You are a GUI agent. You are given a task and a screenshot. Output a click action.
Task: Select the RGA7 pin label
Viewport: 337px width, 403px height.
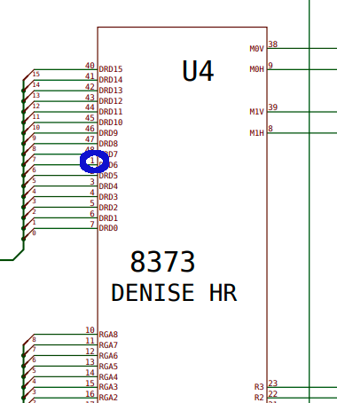coord(108,345)
